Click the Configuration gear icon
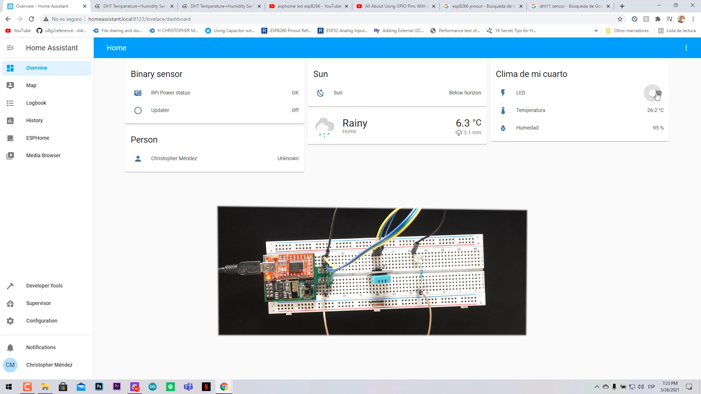Image resolution: width=701 pixels, height=394 pixels. click(10, 321)
